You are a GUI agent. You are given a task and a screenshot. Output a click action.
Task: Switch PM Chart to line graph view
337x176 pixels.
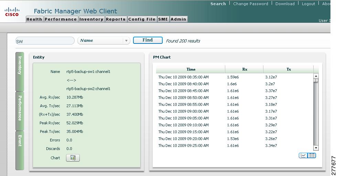(303, 155)
